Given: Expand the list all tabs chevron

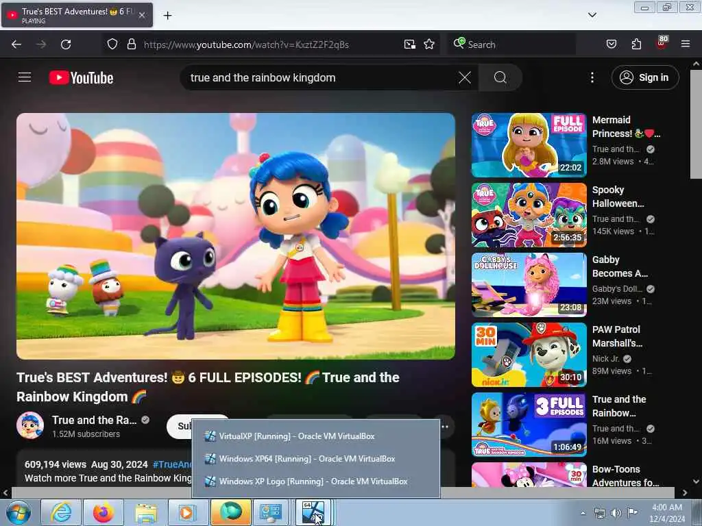Looking at the screenshot, I should [x=592, y=15].
